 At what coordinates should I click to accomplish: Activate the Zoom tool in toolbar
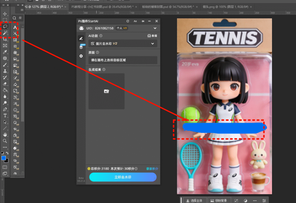click(x=5, y=141)
